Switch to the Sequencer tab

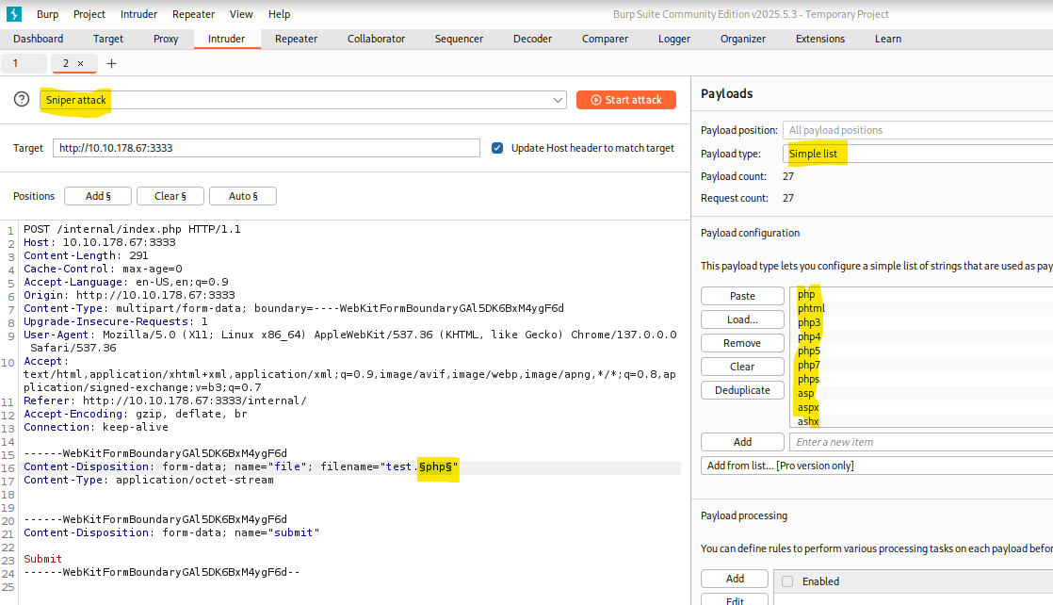[x=459, y=39]
